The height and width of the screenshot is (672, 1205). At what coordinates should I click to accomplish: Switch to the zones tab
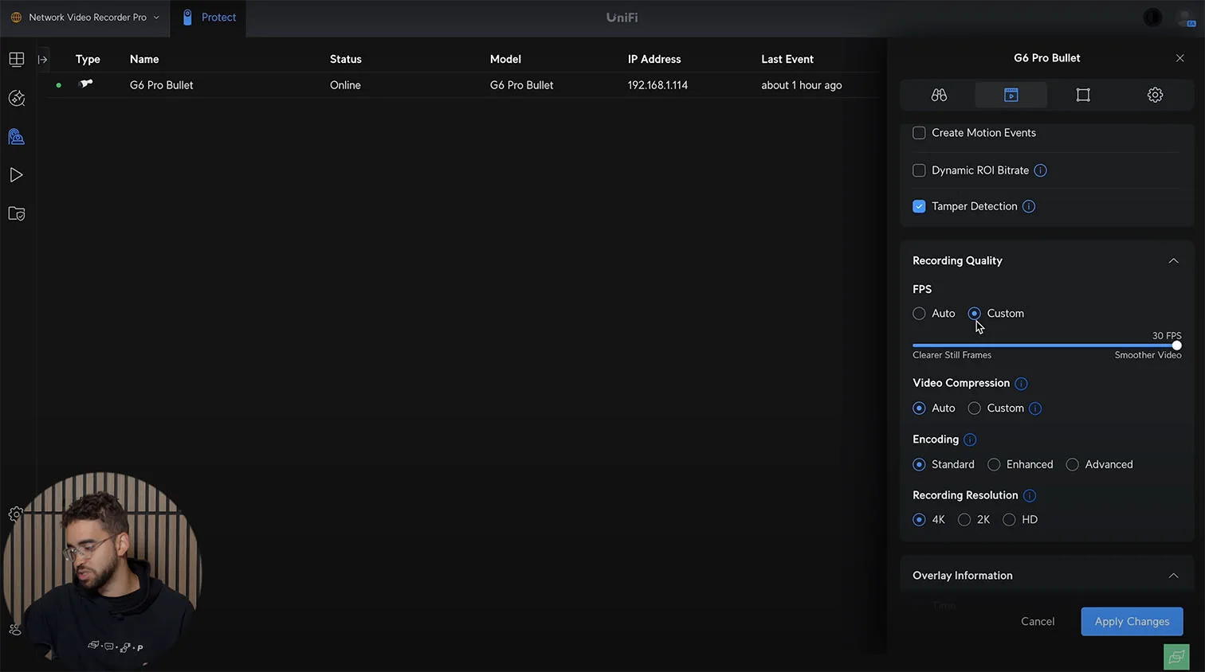(x=1083, y=95)
